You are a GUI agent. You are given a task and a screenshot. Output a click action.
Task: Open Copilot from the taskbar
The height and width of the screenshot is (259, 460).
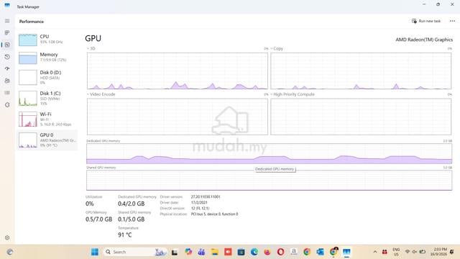[188, 252]
